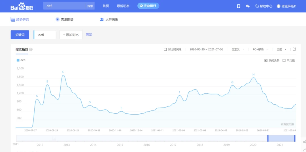Open the PC+移动 device dropdown
The image size is (306, 152).
point(260,49)
